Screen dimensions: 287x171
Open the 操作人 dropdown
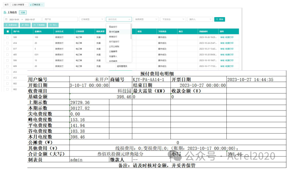pos(200,19)
